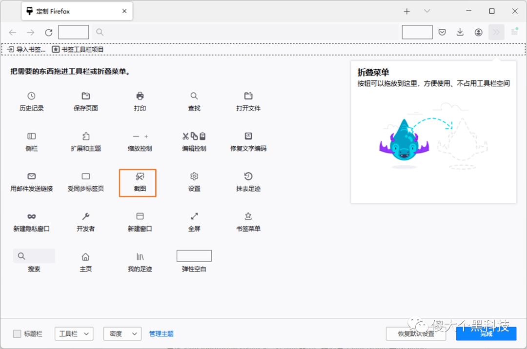The height and width of the screenshot is (349, 527).
Task: Select the New Private Window (新建隐私窗口) icon
Action: [31, 221]
